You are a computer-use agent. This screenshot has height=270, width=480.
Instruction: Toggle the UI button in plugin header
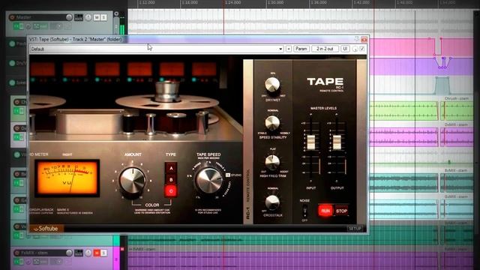[345, 49]
